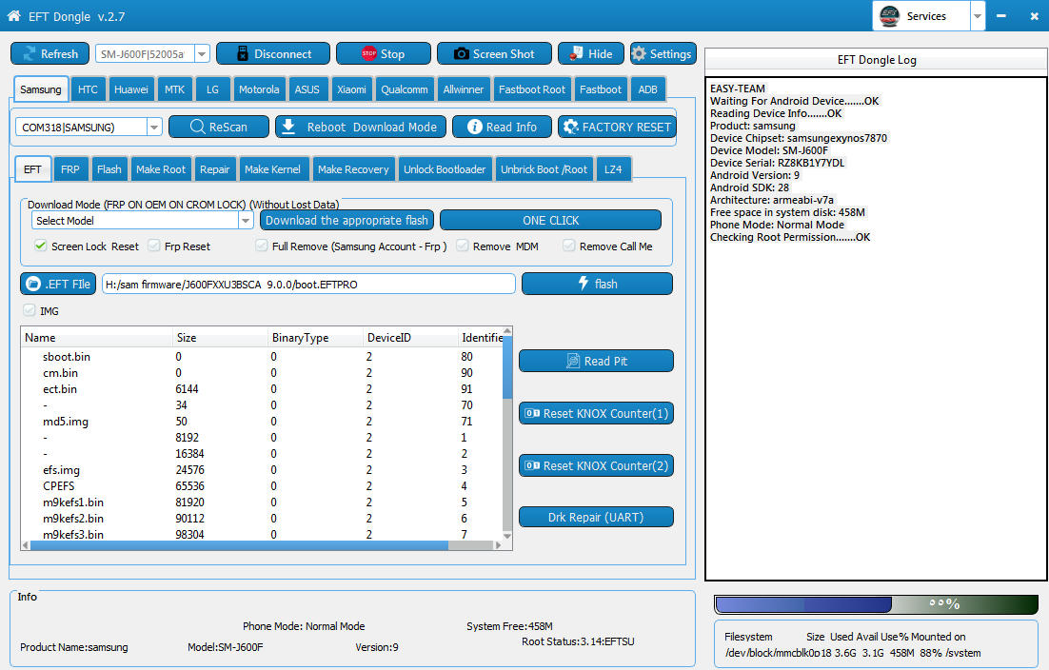
Task: Click the gear icon on FACTORY RESET
Action: [570, 127]
